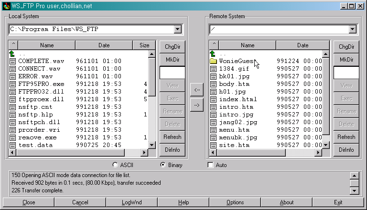The width and height of the screenshot is (367, 210).
Task: Click remote file mask input box
Action: coord(346,73)
